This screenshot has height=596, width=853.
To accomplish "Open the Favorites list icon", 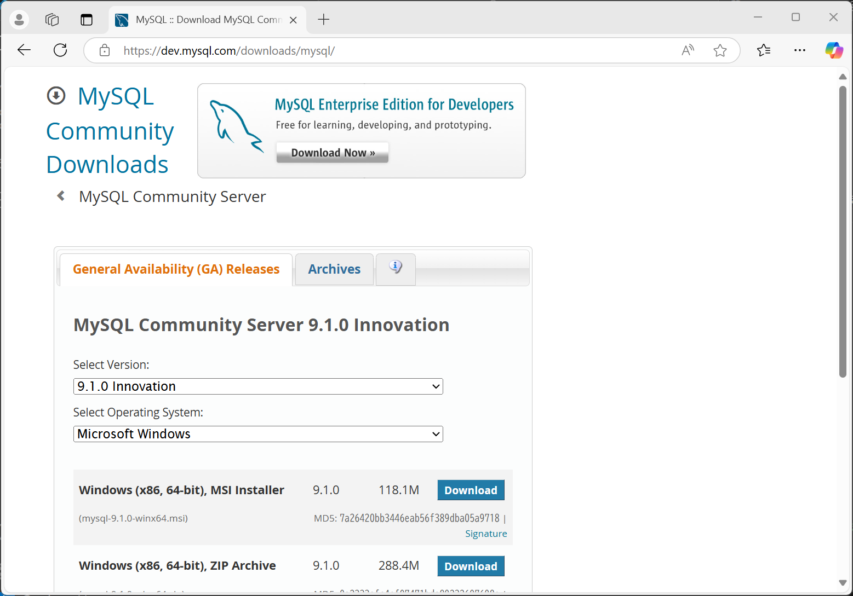I will coord(764,50).
